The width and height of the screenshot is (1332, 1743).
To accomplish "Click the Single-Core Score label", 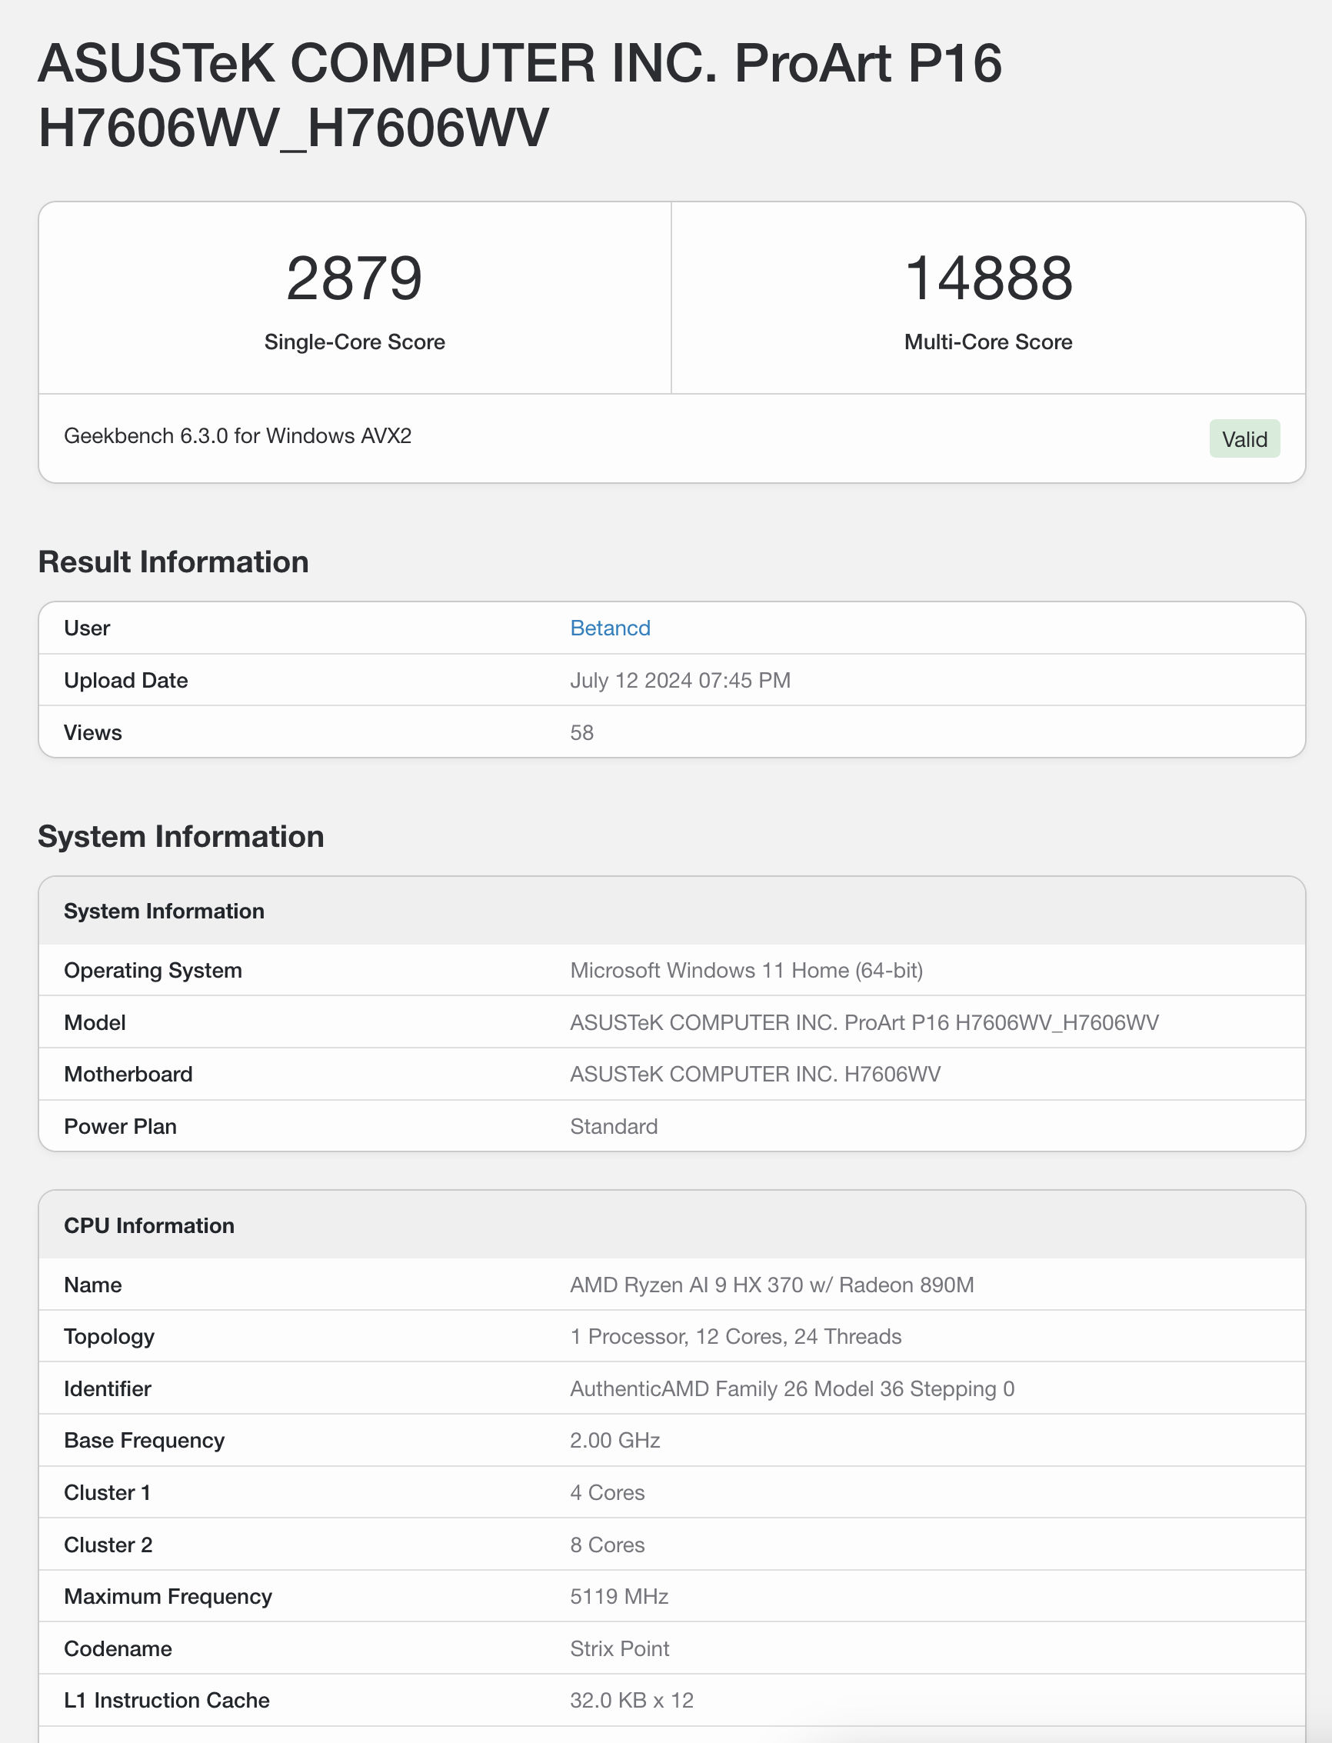I will (x=355, y=342).
